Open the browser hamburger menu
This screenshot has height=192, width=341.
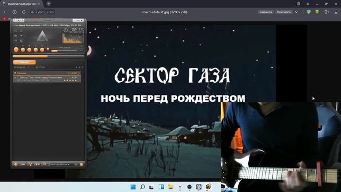308,4
